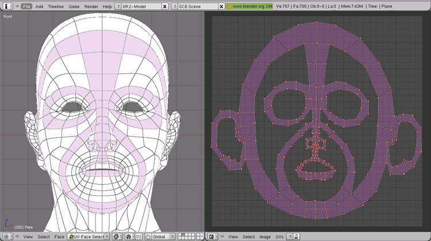Delete the SR:2-Model screen with X
431x241 pixels.
point(166,6)
